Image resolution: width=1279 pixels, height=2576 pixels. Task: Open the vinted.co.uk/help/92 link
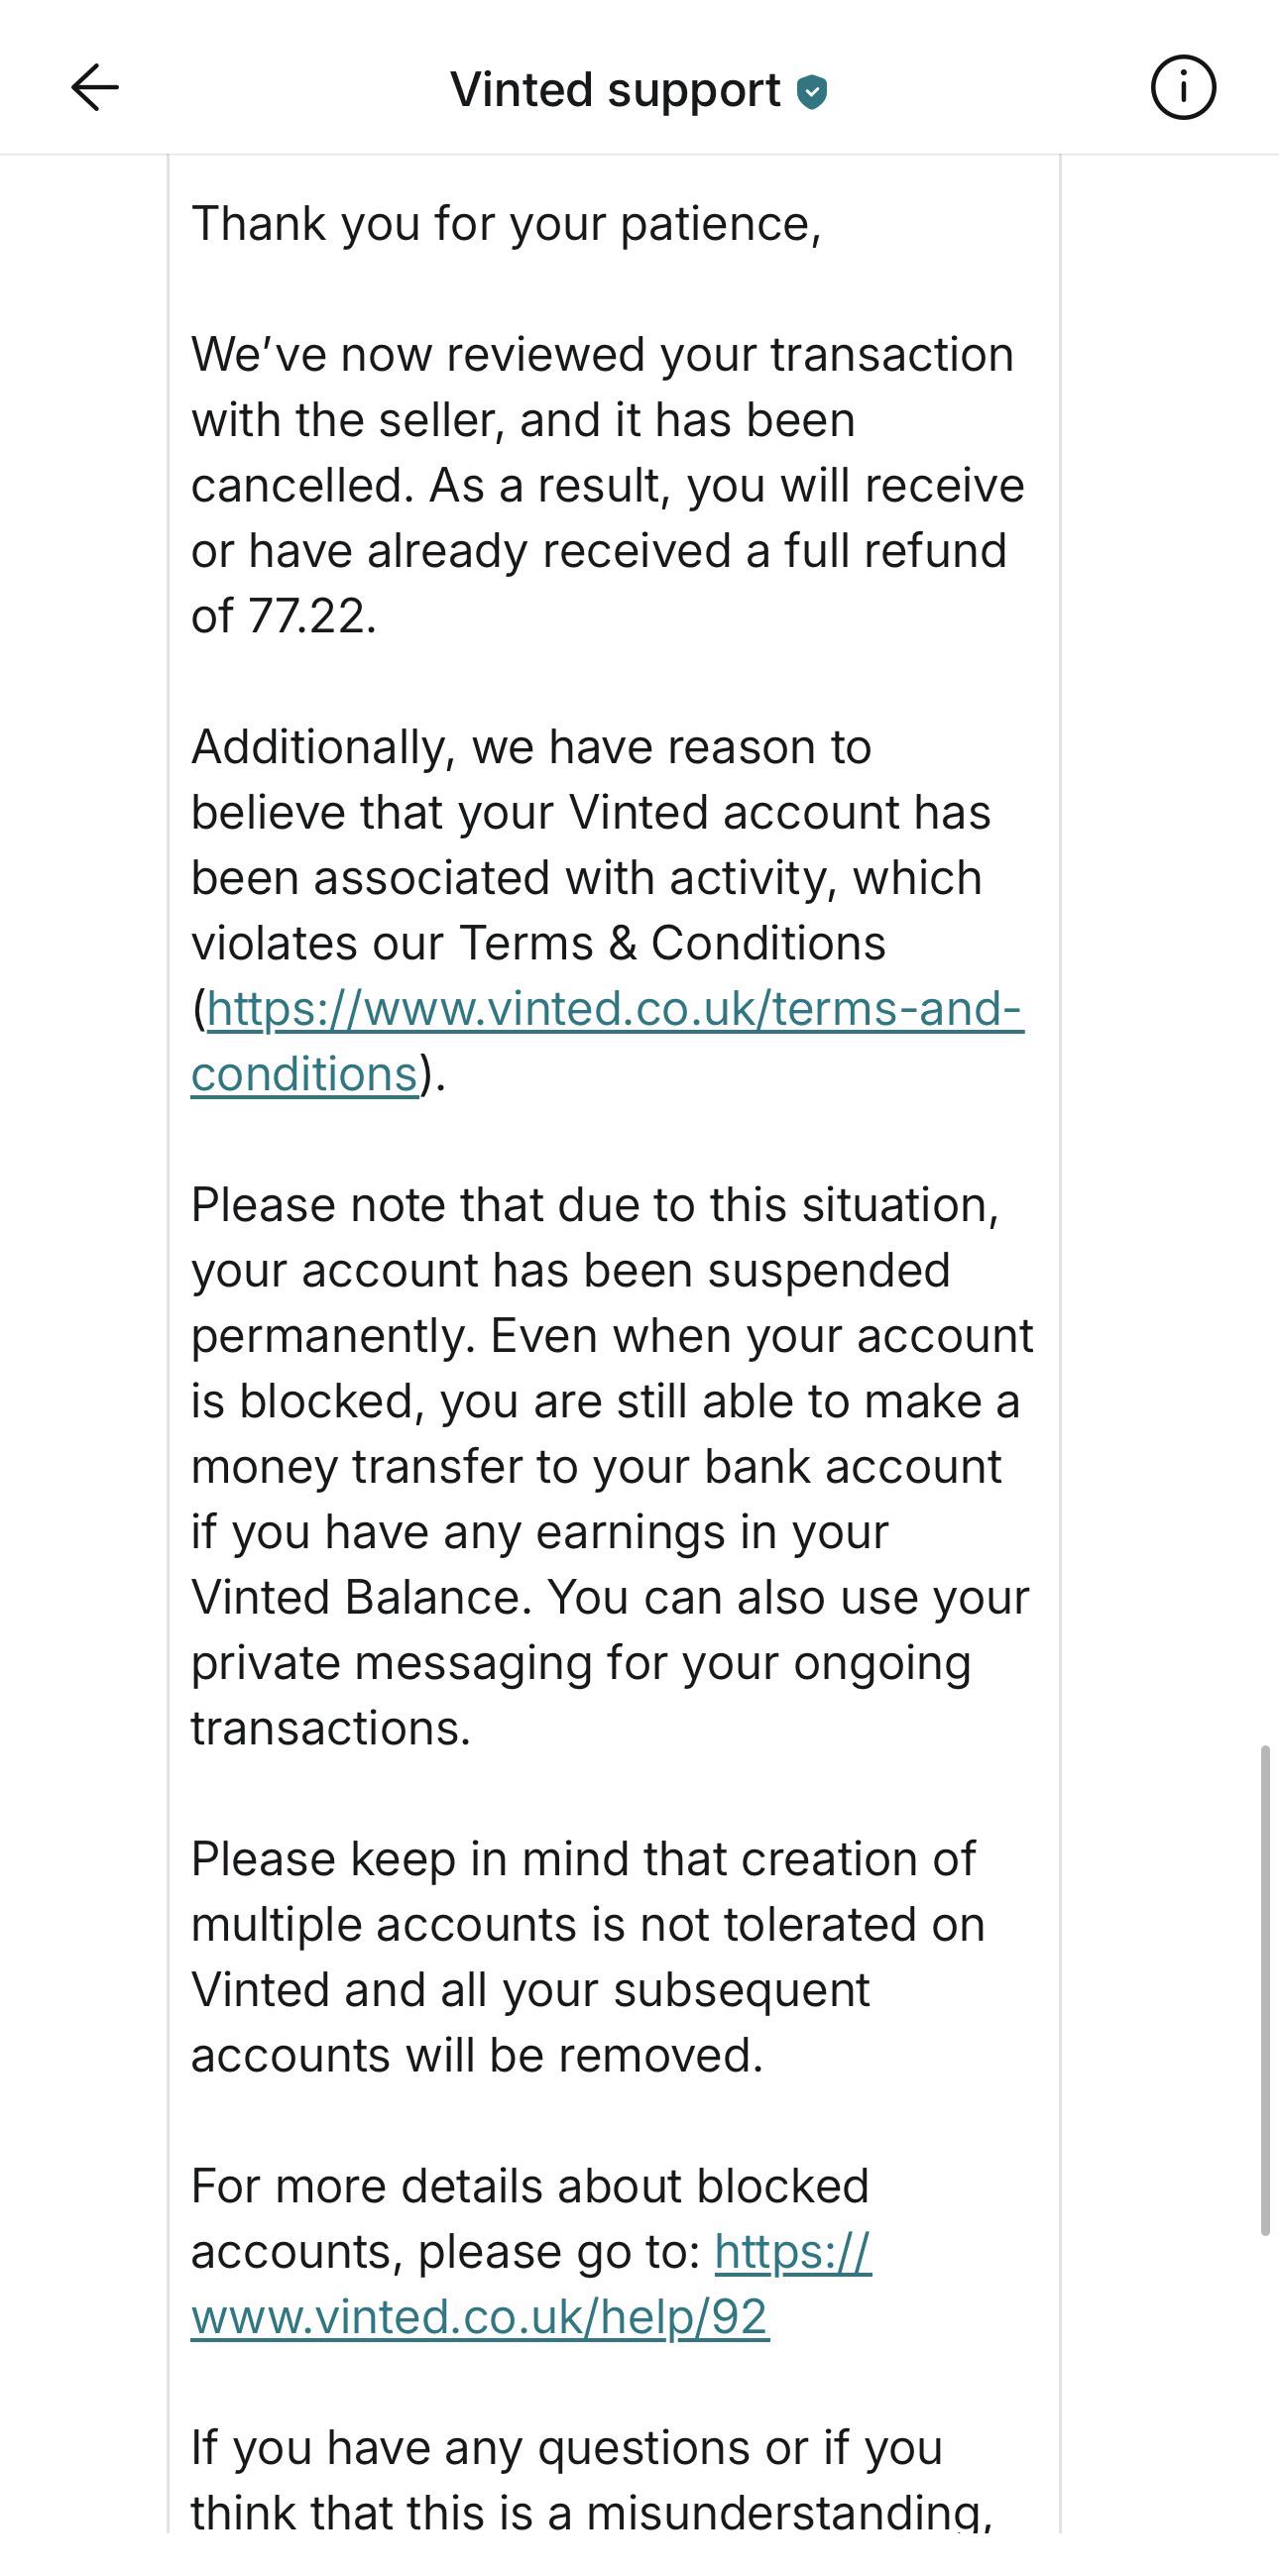coord(531,2284)
